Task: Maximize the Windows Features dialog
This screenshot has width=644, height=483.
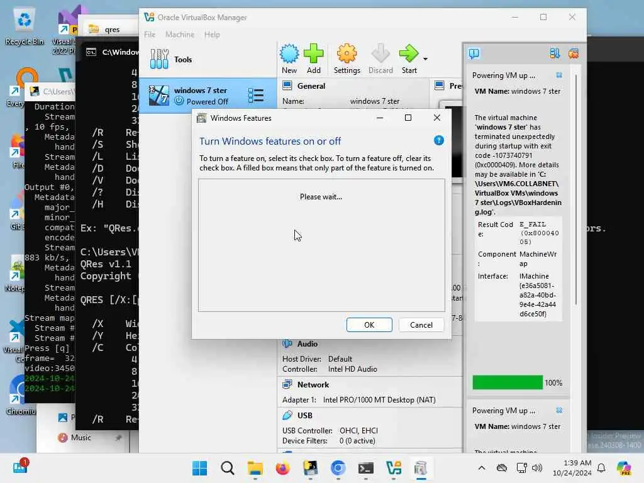Action: 408,118
